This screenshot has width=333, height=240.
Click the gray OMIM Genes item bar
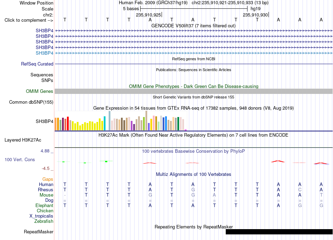[x=193, y=91]
